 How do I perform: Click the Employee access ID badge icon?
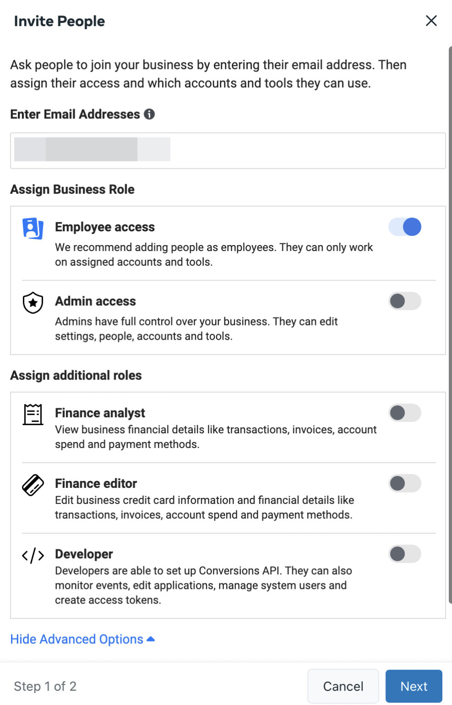pos(32,227)
